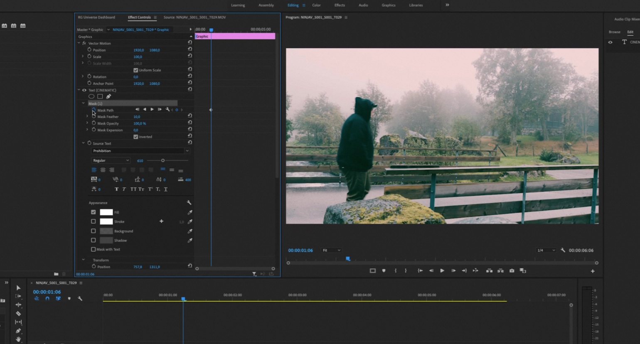Show more workspaces with overflow chevron
The width and height of the screenshot is (640, 344).
447,5
